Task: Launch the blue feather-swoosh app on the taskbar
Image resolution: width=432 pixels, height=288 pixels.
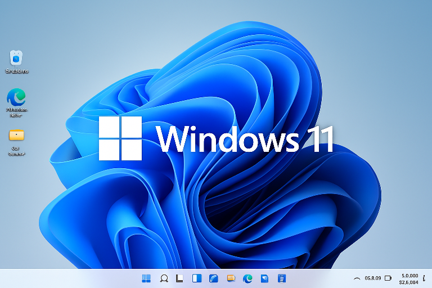Action: [x=214, y=278]
